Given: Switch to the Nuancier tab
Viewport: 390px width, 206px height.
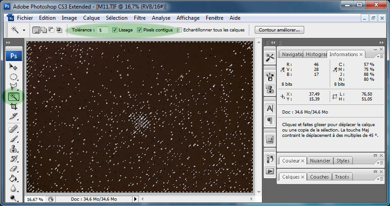Looking at the screenshot, I should coord(320,161).
